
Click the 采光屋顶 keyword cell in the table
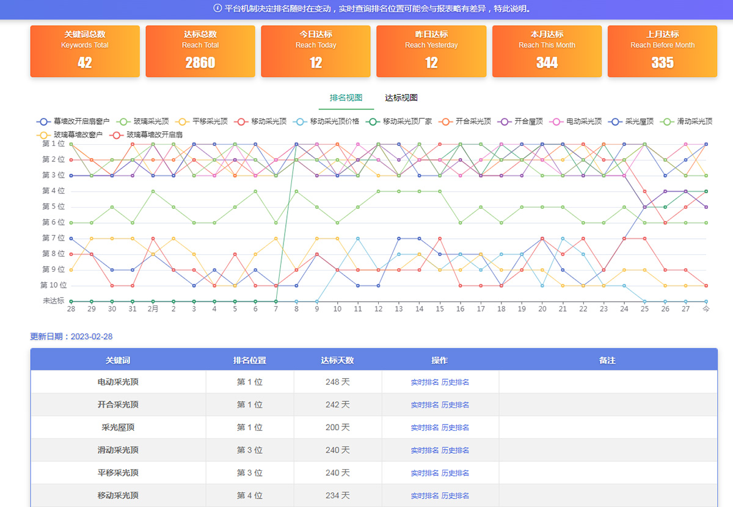(118, 428)
